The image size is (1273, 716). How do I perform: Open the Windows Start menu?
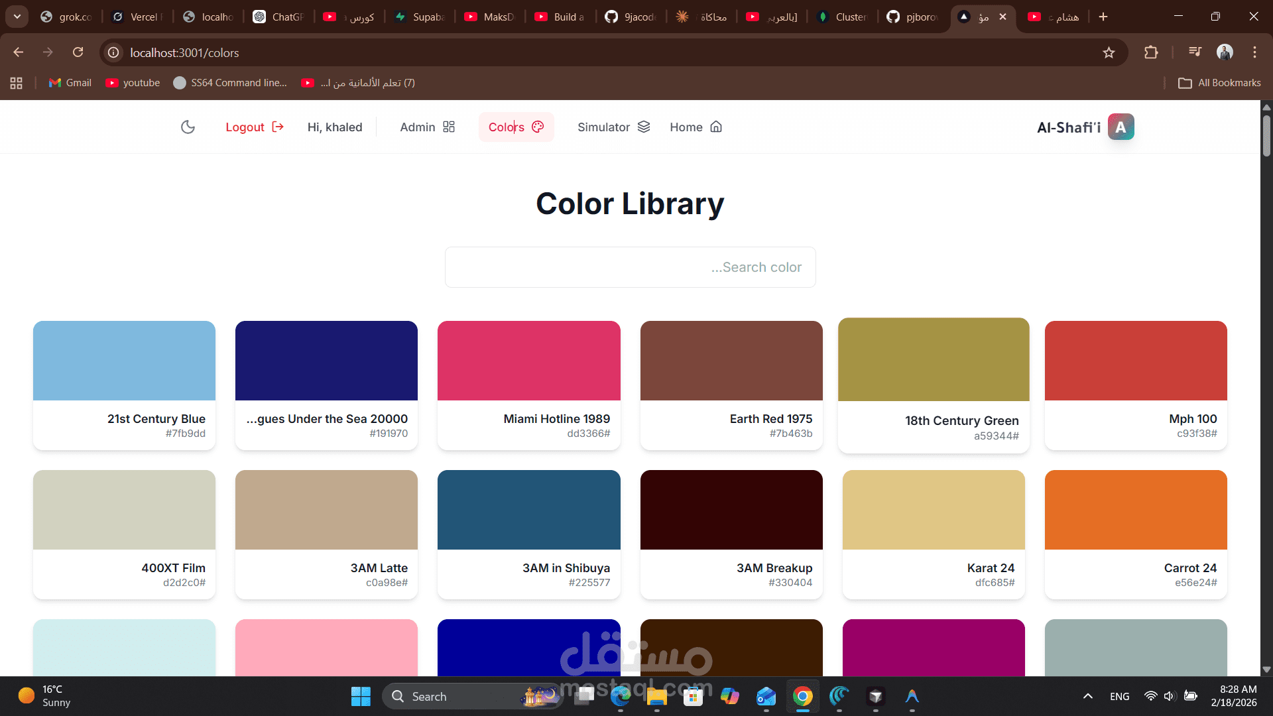coord(361,696)
